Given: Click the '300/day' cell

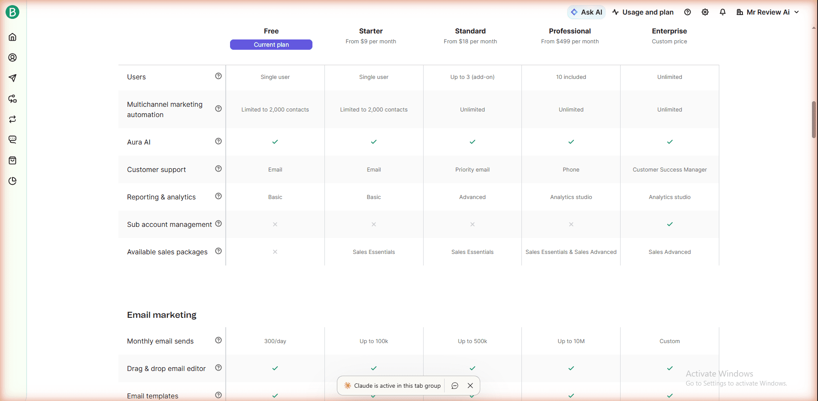Looking at the screenshot, I should click(275, 341).
